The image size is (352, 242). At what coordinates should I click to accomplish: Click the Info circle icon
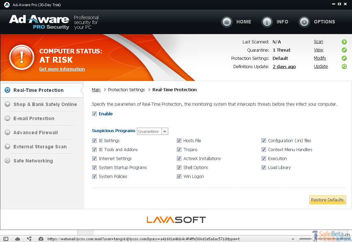[267, 22]
